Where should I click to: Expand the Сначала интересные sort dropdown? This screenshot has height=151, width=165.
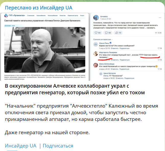[103, 39]
